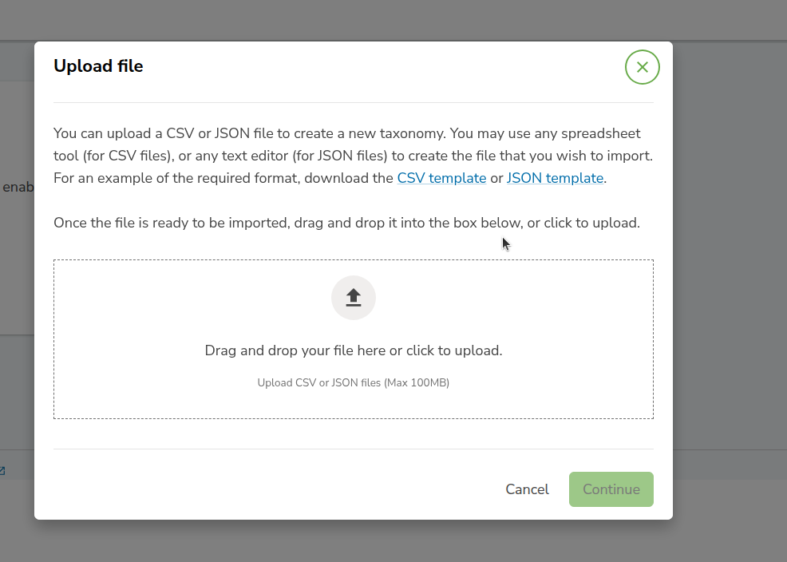Download the JSON template
This screenshot has width=787, height=562.
(x=555, y=178)
